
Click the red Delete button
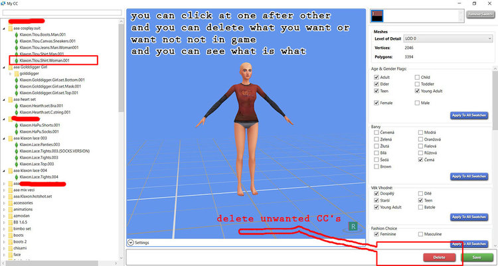[x=440, y=257]
